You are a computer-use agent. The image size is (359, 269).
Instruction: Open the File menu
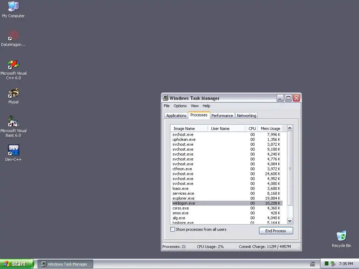[x=167, y=106]
